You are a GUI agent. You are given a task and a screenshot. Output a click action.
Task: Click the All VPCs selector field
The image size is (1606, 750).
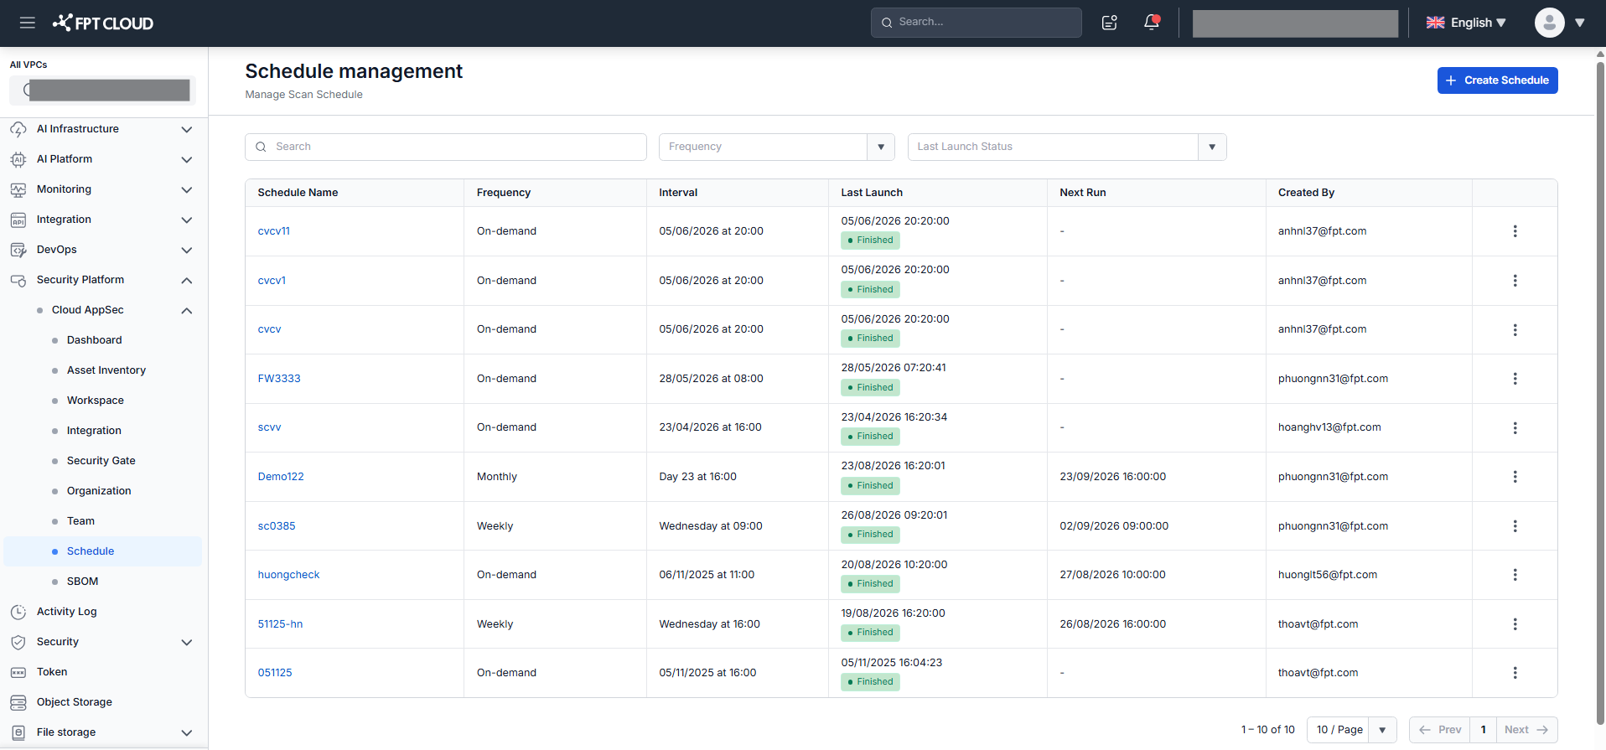(x=102, y=90)
